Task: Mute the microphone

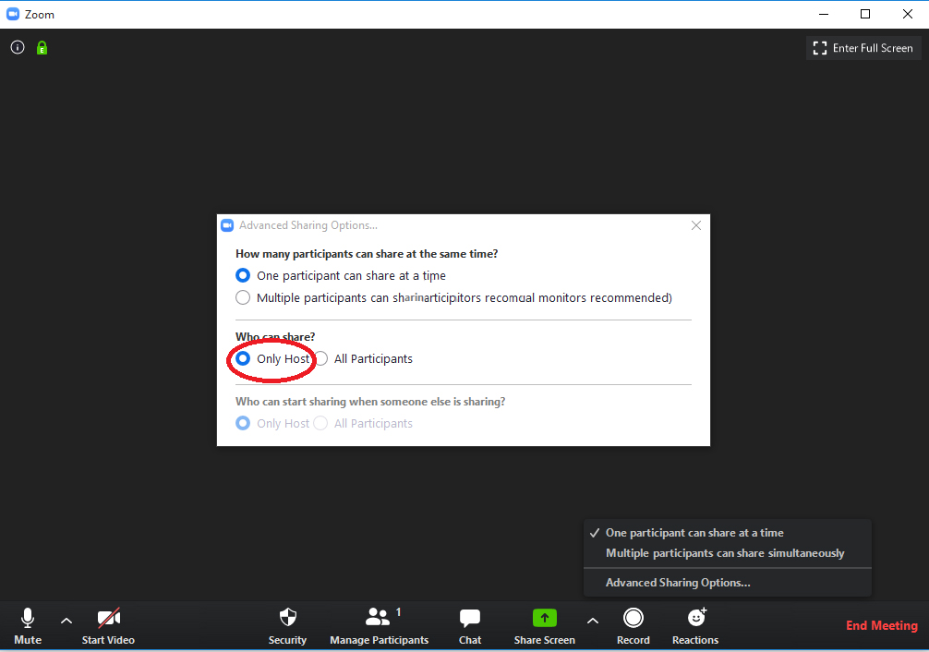Action: click(x=28, y=625)
